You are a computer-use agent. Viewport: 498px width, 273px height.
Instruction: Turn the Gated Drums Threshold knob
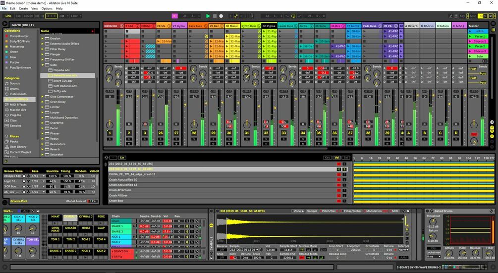(433, 222)
